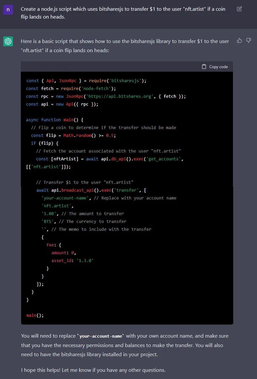Click the final main(); call line

click(35, 315)
